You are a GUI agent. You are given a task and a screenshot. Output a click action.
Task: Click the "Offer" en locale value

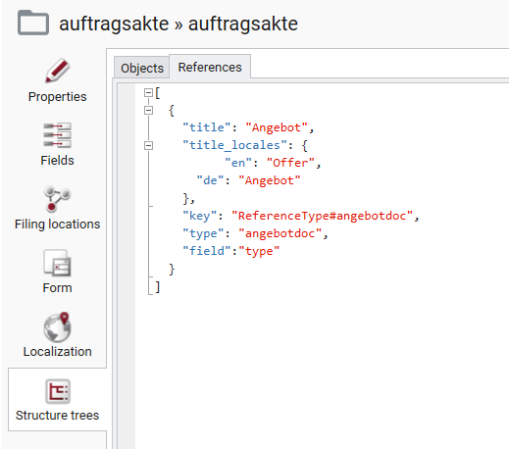coord(290,163)
